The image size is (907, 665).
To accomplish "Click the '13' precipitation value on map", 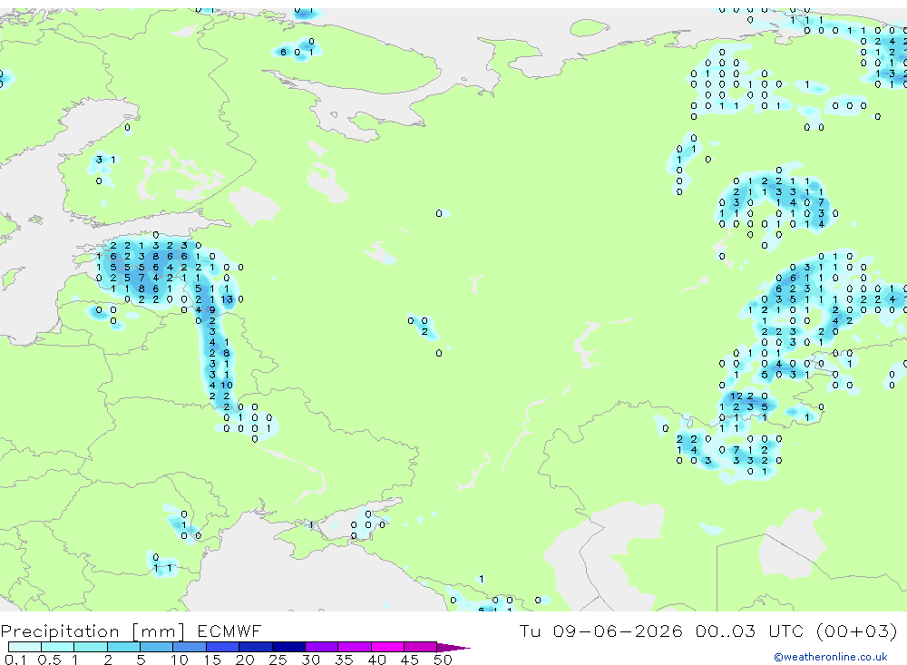I will [x=227, y=299].
